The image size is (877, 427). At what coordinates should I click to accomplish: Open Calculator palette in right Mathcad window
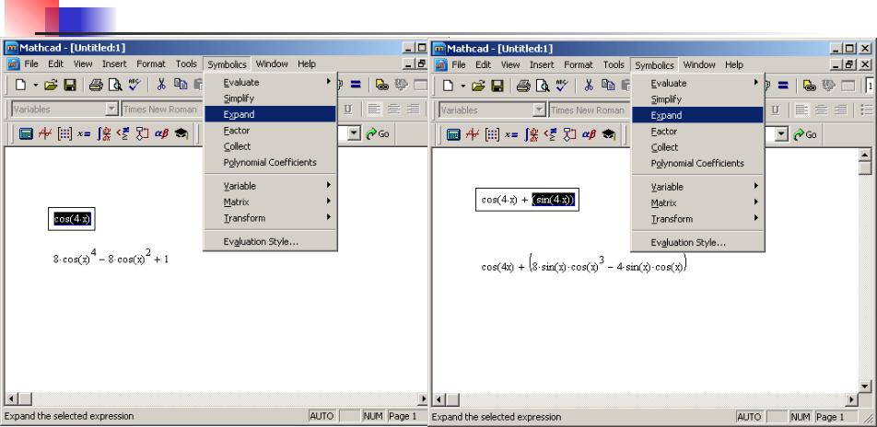coord(453,134)
